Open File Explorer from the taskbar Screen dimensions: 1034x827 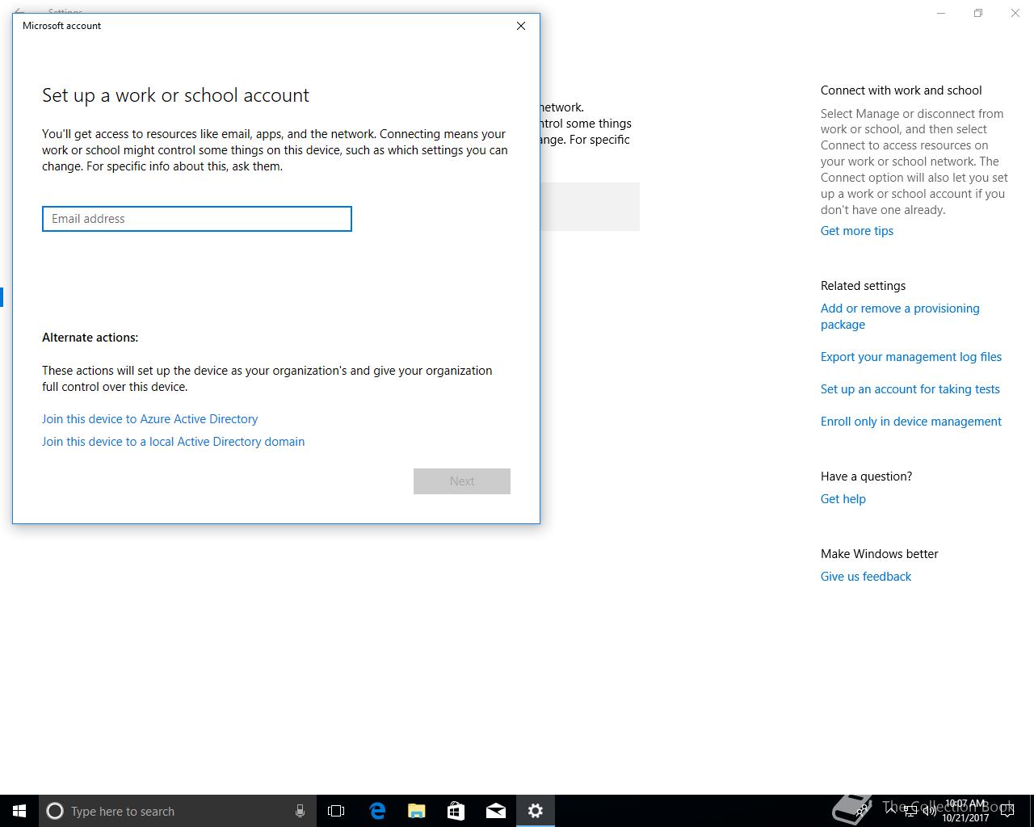(417, 811)
